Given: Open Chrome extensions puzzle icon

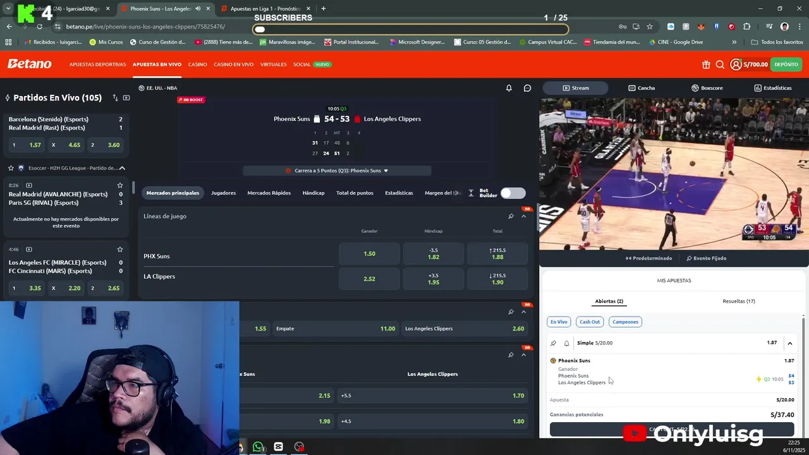Looking at the screenshot, I should click(746, 27).
